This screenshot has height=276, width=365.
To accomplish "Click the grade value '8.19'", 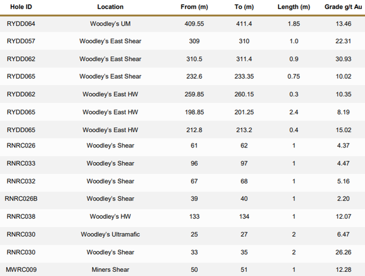I will (343, 112).
